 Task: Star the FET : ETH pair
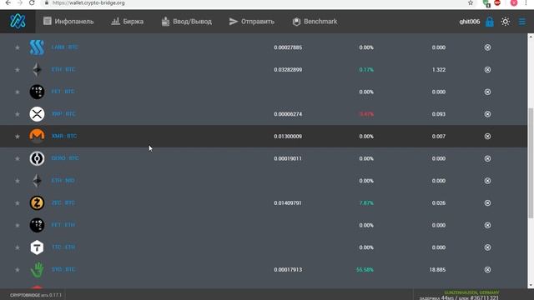pyautogui.click(x=18, y=225)
